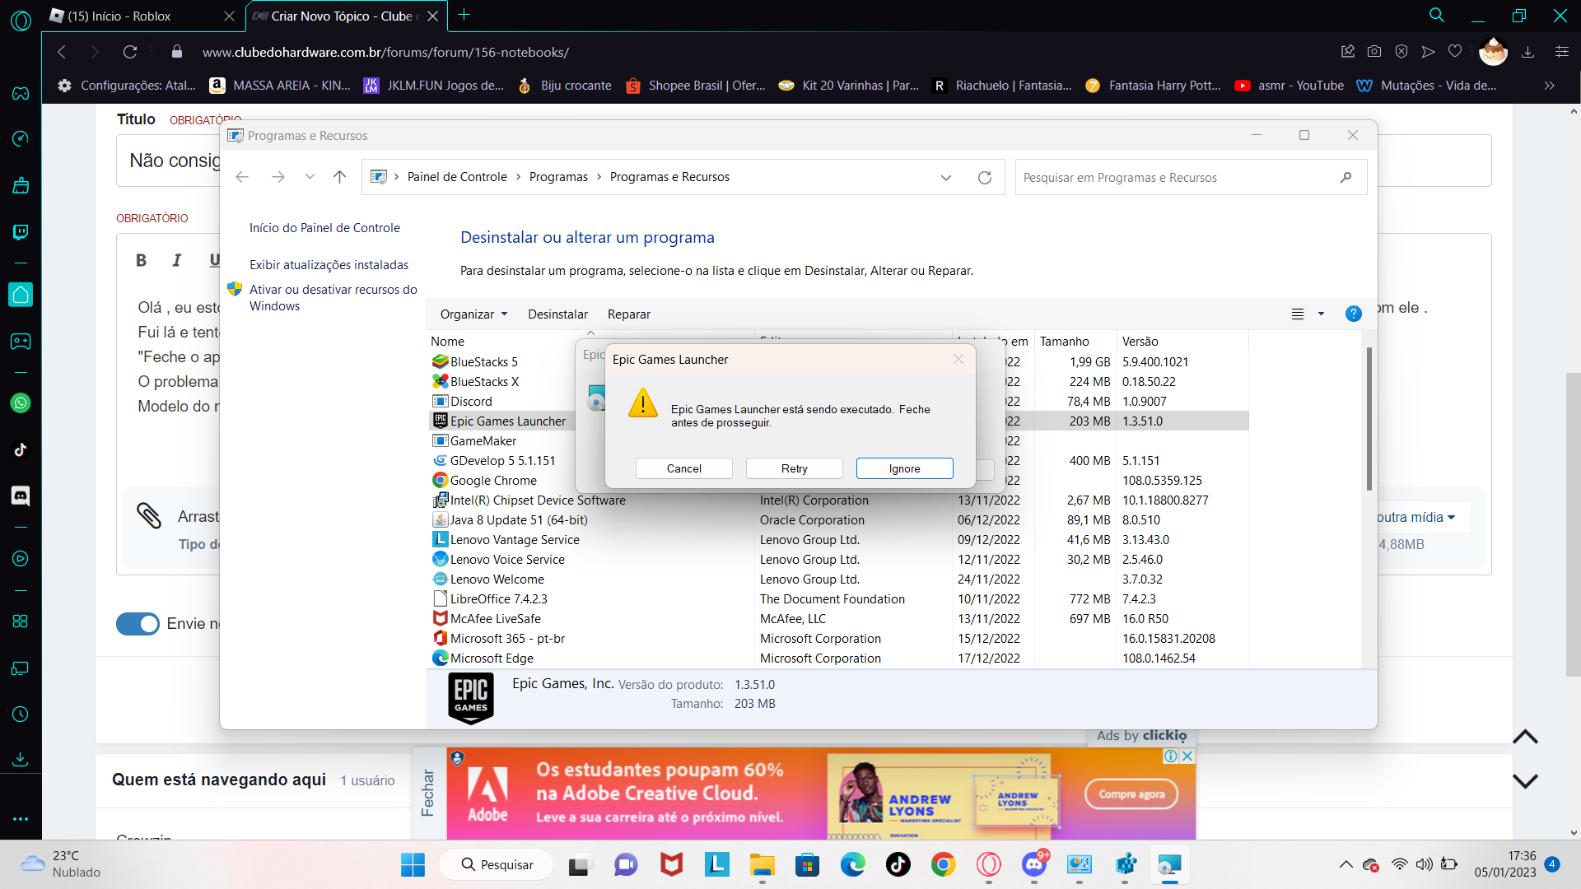Open the Opera GX menu logo
This screenshot has height=889, width=1581.
(21, 21)
